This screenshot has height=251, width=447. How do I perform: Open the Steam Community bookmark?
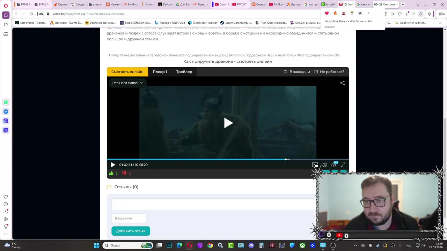pos(236,23)
